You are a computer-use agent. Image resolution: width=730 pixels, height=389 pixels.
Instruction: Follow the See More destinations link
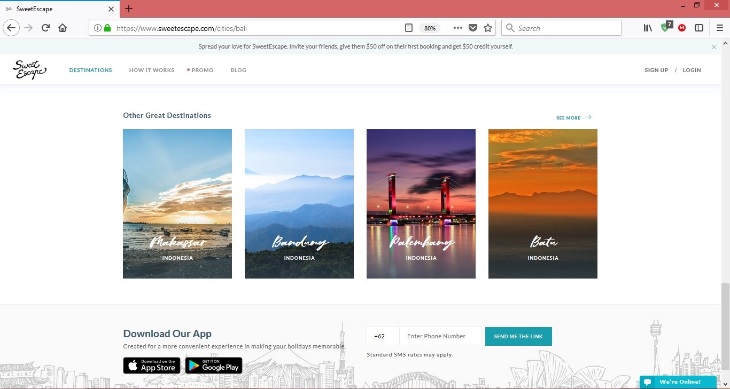[x=573, y=117]
